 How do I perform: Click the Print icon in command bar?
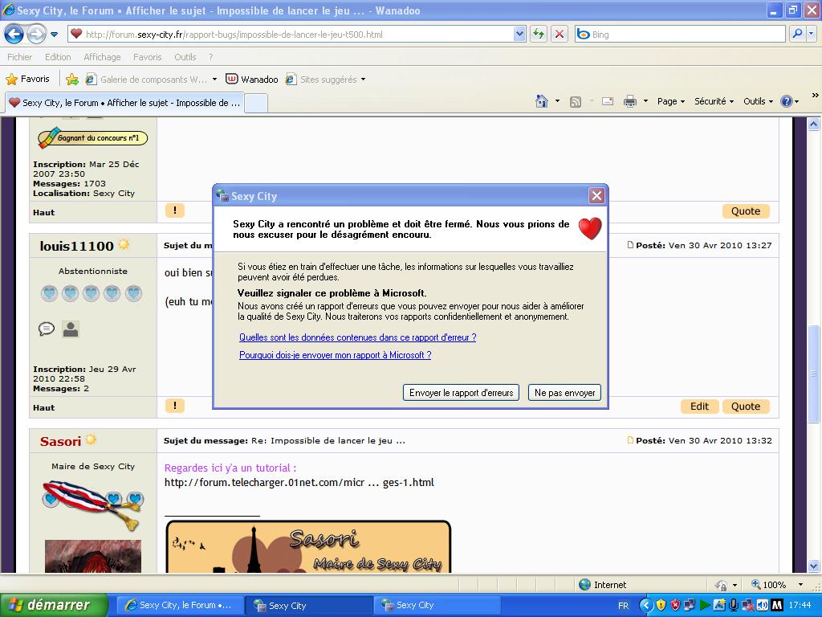[630, 101]
